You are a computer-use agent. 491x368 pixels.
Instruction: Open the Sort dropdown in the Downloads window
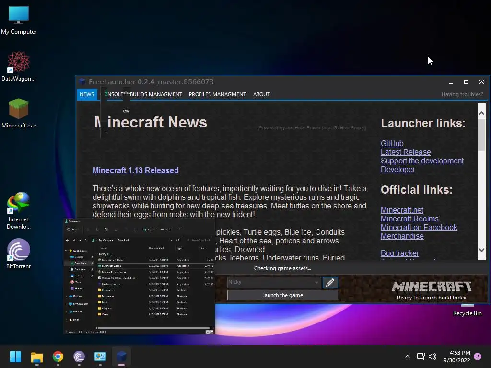point(149,230)
